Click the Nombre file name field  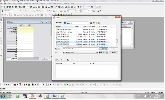click(x=80, y=49)
